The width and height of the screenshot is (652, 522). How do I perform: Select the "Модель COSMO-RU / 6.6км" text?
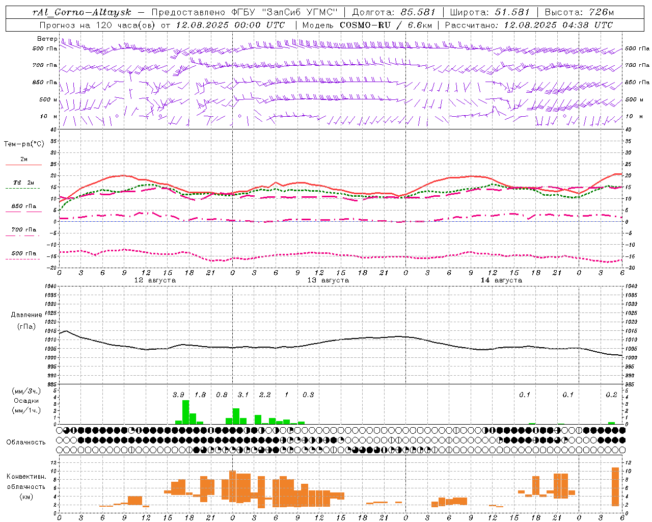(x=367, y=25)
